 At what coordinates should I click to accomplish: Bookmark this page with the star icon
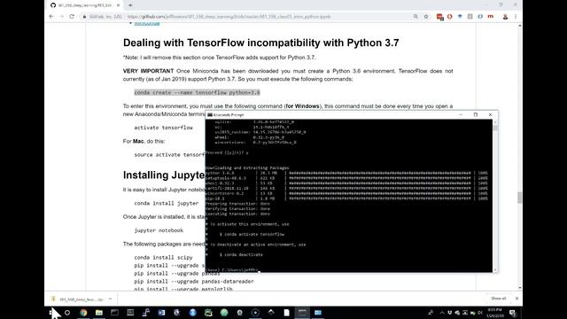pyautogui.click(x=426, y=17)
